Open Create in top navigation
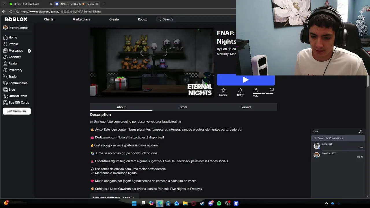Viewport: 370px width, 208px height. pyautogui.click(x=114, y=19)
